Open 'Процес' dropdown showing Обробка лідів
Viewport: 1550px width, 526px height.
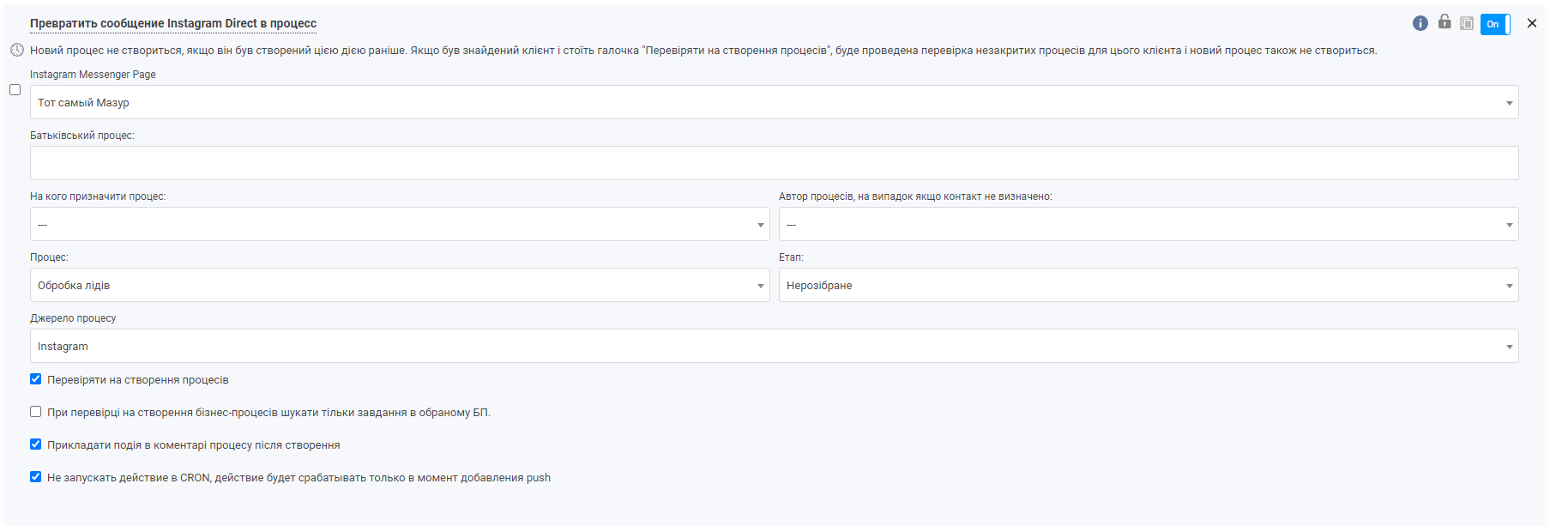400,285
